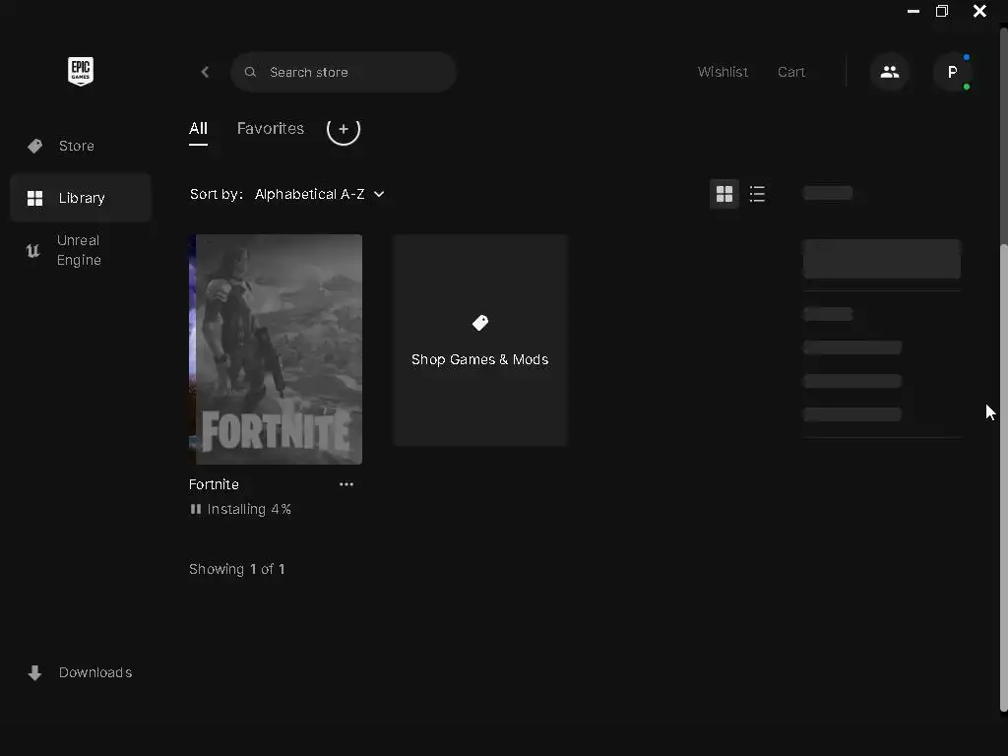This screenshot has width=1008, height=756.
Task: Click the vertical scrollbar thumb
Action: point(1003,477)
